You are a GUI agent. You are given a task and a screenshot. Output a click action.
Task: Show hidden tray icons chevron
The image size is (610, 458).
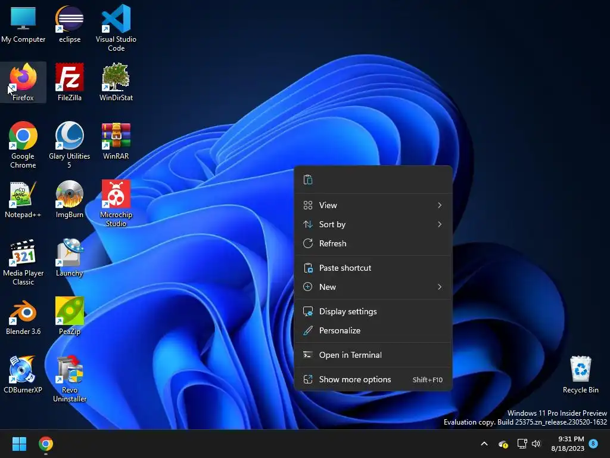[484, 444]
